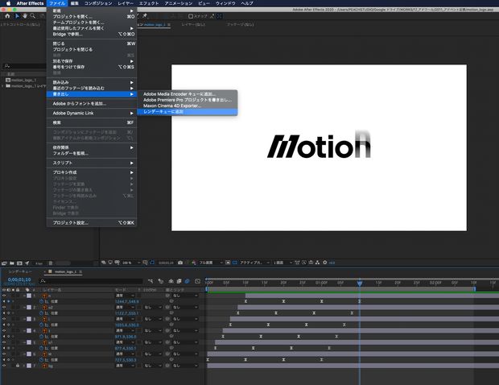Toggle the Snap checkbox in the toolbar
This screenshot has height=385, width=499.
pyautogui.click(x=191, y=16)
